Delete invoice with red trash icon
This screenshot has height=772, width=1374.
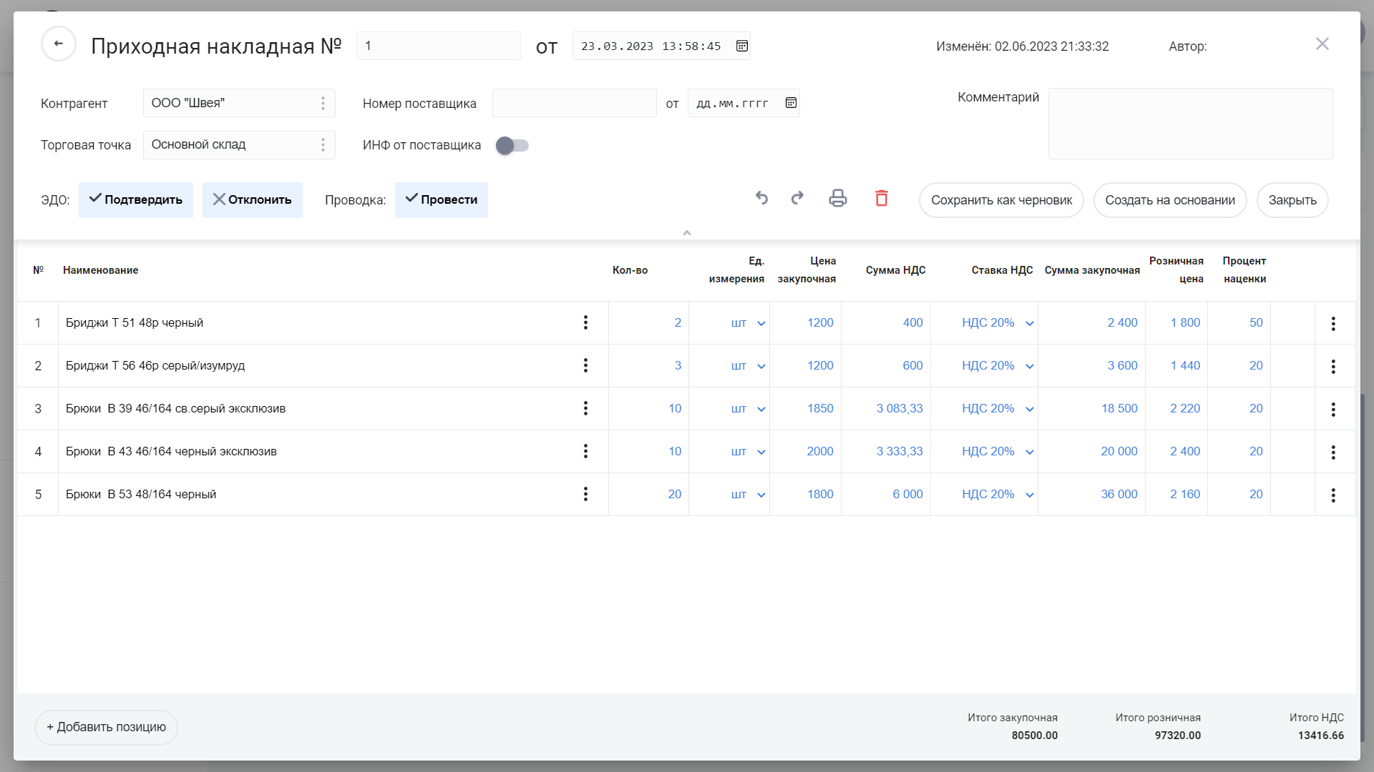[x=882, y=198]
